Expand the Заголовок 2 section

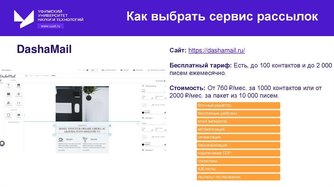coord(165,150)
